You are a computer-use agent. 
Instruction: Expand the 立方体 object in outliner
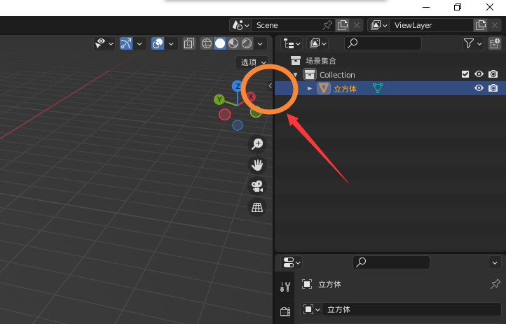point(310,88)
